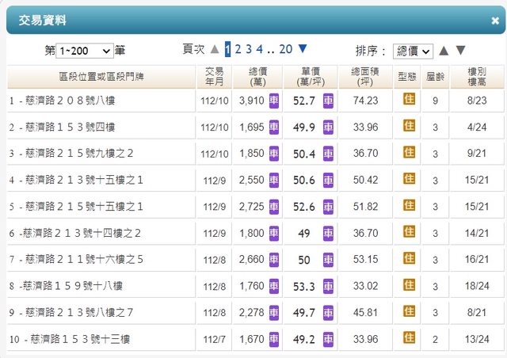Jump to page 20 of results
Image resolution: width=507 pixels, height=358 pixels.
286,49
